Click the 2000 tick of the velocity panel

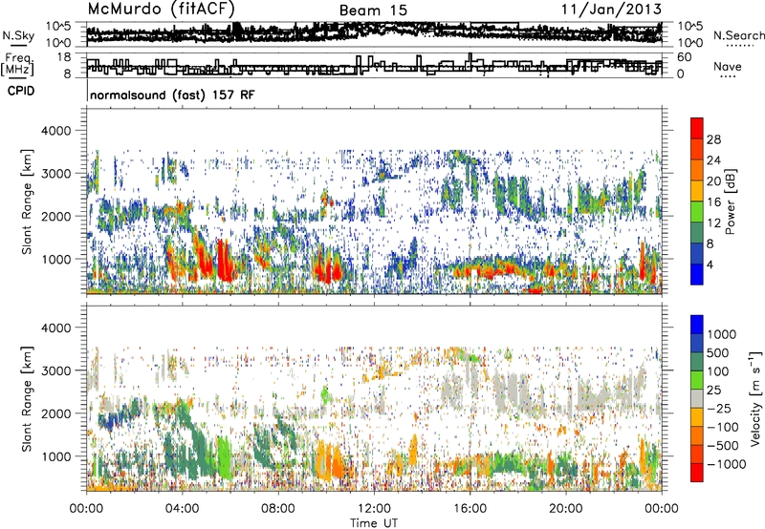[56, 413]
